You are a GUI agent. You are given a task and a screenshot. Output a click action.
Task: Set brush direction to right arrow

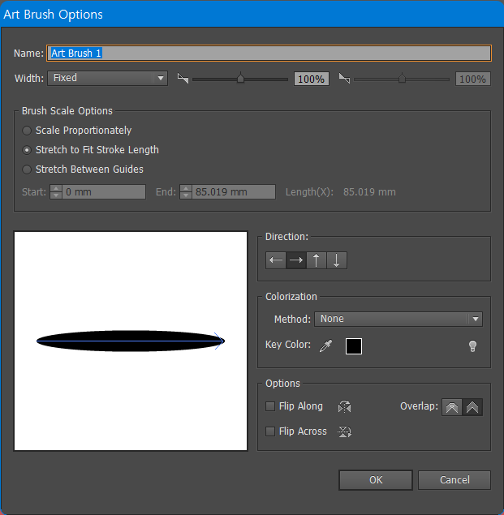(x=296, y=260)
